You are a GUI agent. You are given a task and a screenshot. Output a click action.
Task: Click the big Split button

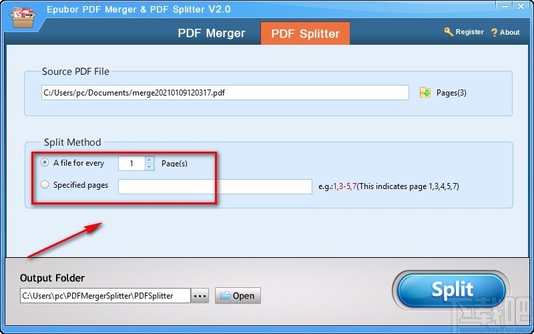pos(452,289)
